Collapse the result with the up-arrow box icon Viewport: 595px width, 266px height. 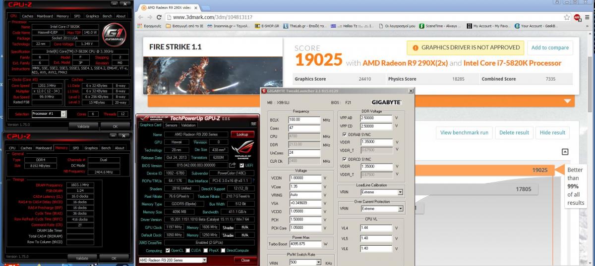[565, 152]
